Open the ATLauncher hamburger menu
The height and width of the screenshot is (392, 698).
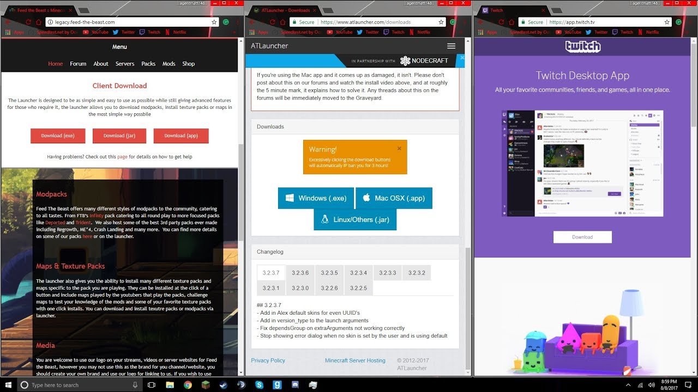451,46
